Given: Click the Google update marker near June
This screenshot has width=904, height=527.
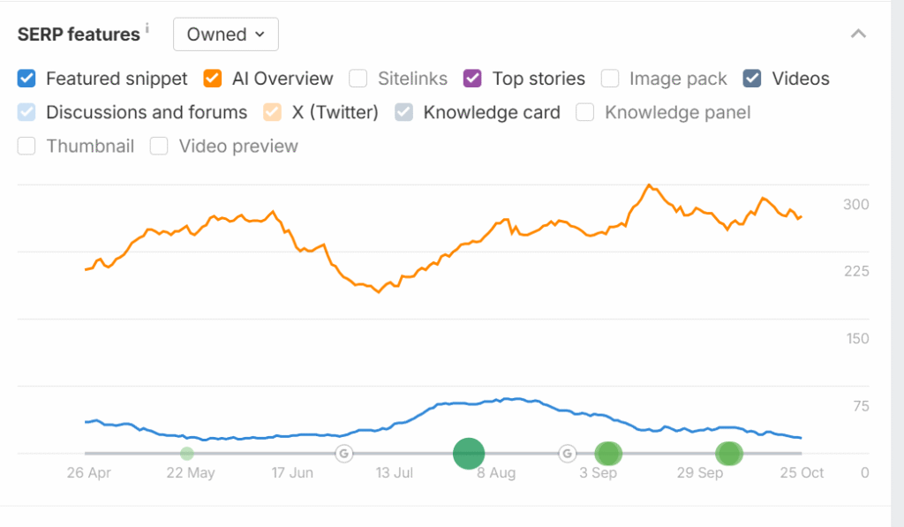Looking at the screenshot, I should coord(343,454).
